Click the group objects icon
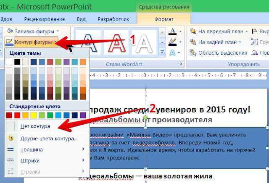The image size is (269, 183). point(255,42)
